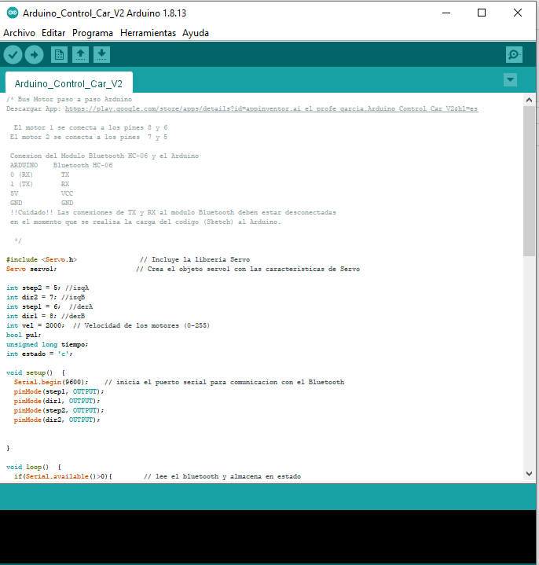The height and width of the screenshot is (565, 539).
Task: Click the line 'int dir1 = 8;'
Action: [x=31, y=316]
